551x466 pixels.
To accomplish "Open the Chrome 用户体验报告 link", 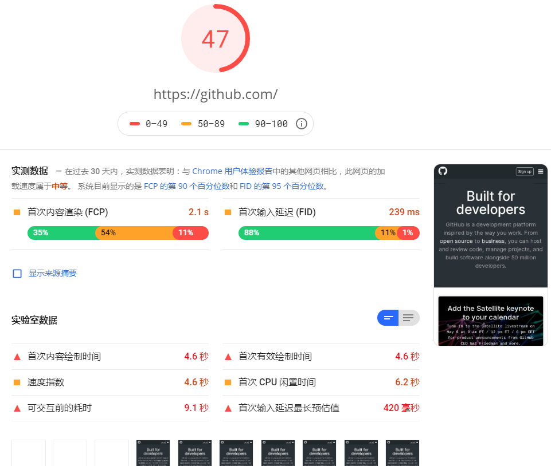I will coord(232,171).
